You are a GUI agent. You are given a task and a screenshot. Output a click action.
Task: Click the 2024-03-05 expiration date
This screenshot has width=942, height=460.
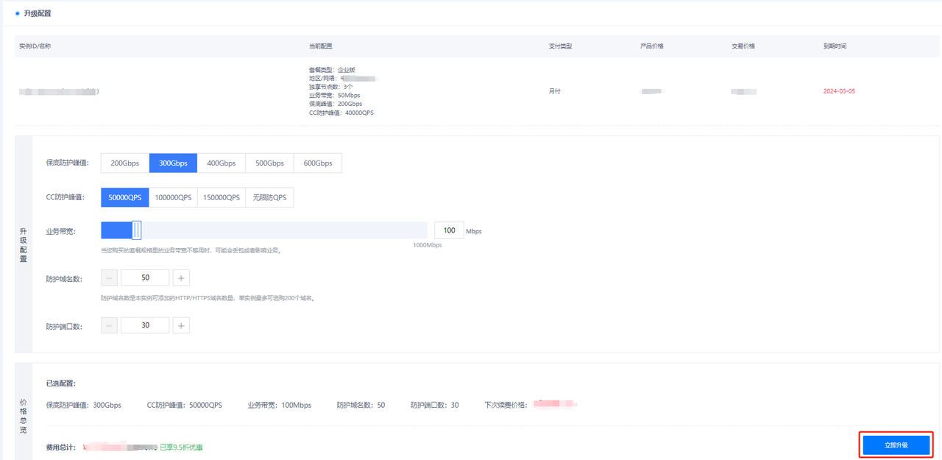(x=839, y=91)
